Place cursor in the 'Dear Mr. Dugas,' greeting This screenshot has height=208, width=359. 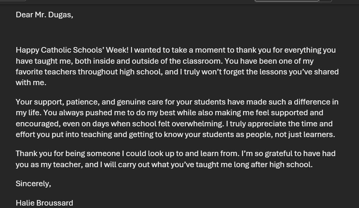[44, 15]
